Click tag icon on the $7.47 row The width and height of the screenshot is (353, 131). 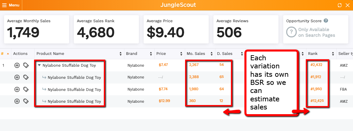(26, 65)
